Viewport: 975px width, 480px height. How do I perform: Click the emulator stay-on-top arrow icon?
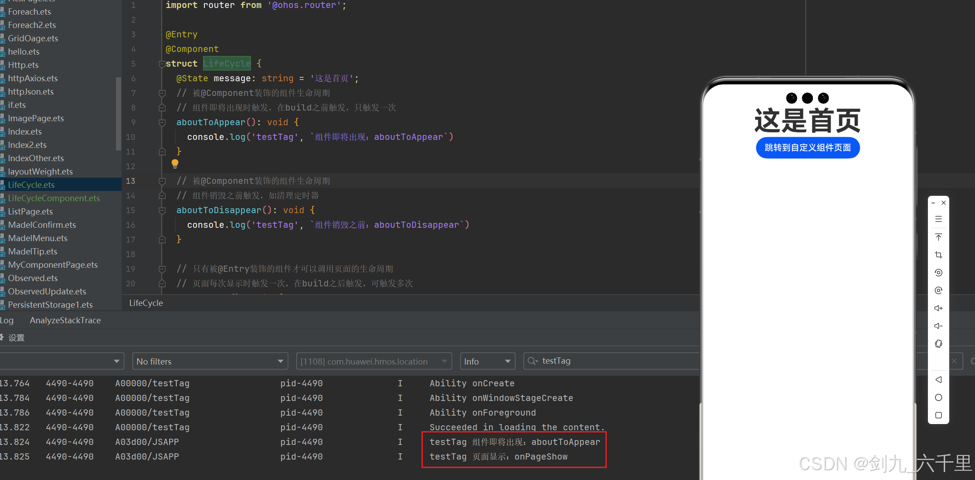pyautogui.click(x=938, y=237)
